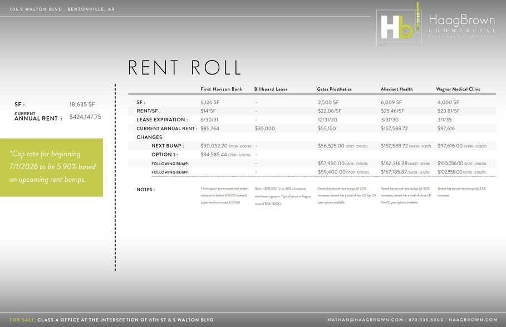Select the '3/31/30' lease expiration date
Screen dimensions: 506x327
click(x=390, y=120)
